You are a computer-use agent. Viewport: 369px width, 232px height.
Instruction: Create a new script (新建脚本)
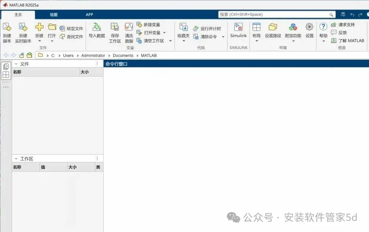point(7,33)
